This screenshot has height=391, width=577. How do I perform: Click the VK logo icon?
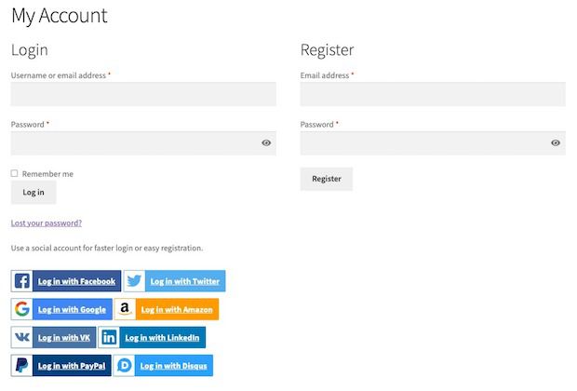[22, 337]
